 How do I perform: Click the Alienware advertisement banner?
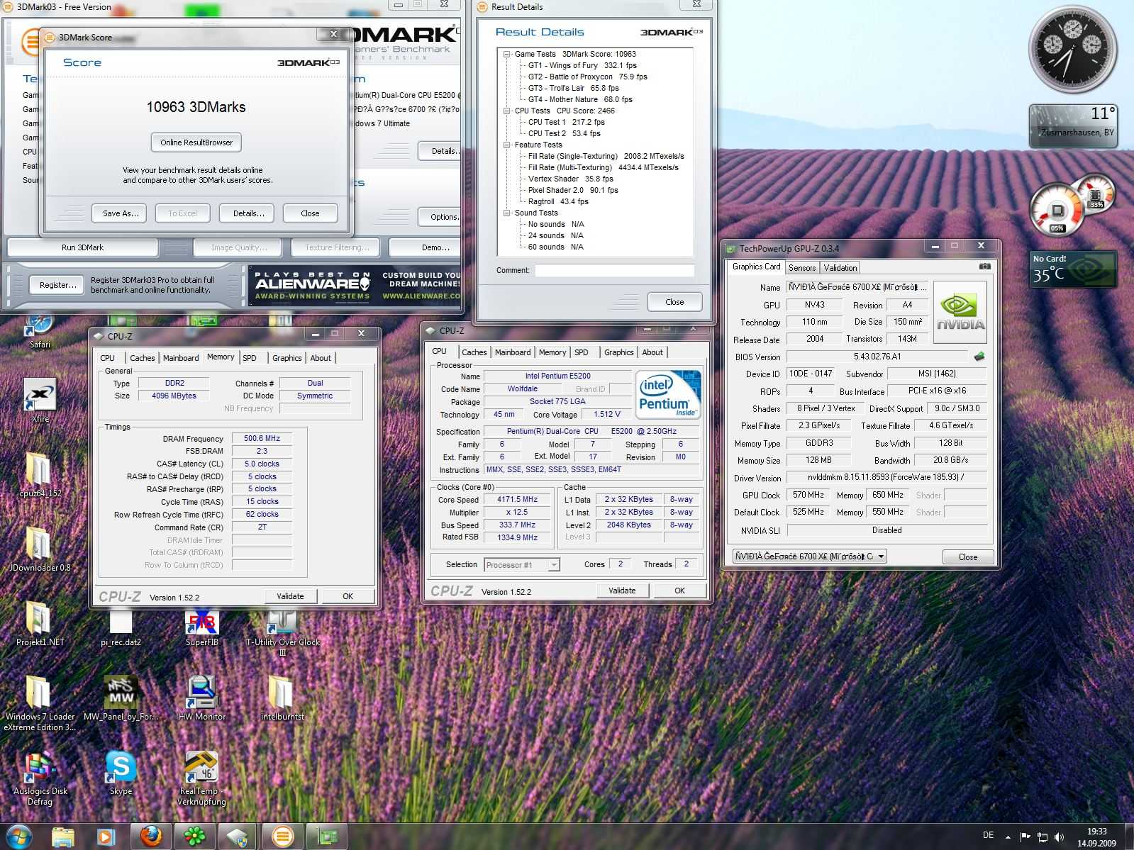355,285
